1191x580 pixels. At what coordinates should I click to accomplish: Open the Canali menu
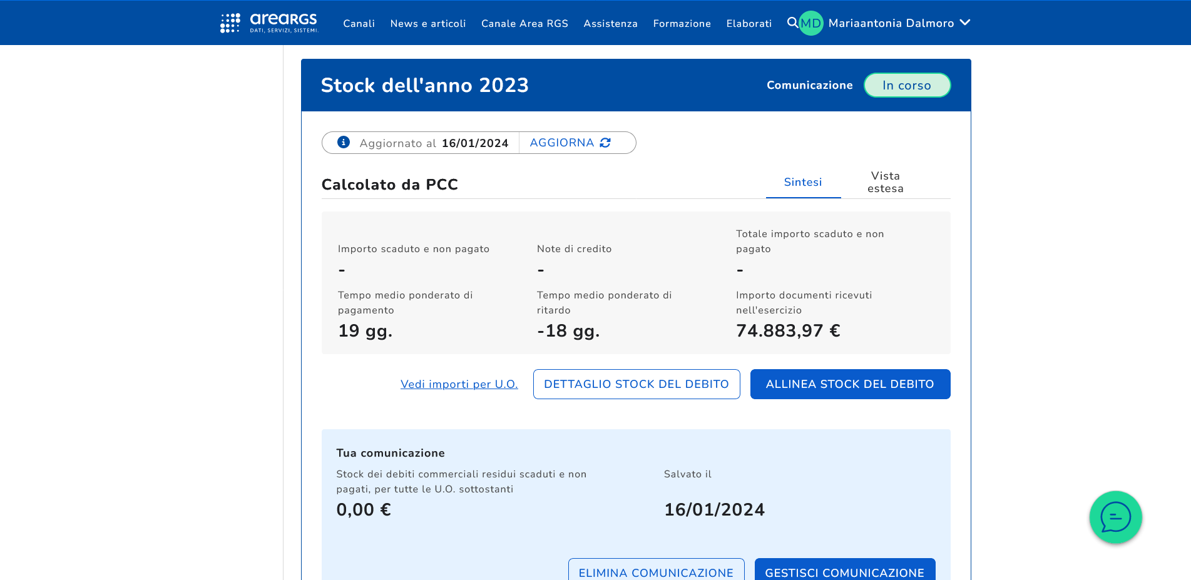(359, 24)
